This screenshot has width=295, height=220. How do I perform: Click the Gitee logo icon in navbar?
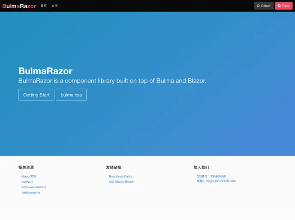click(279, 6)
